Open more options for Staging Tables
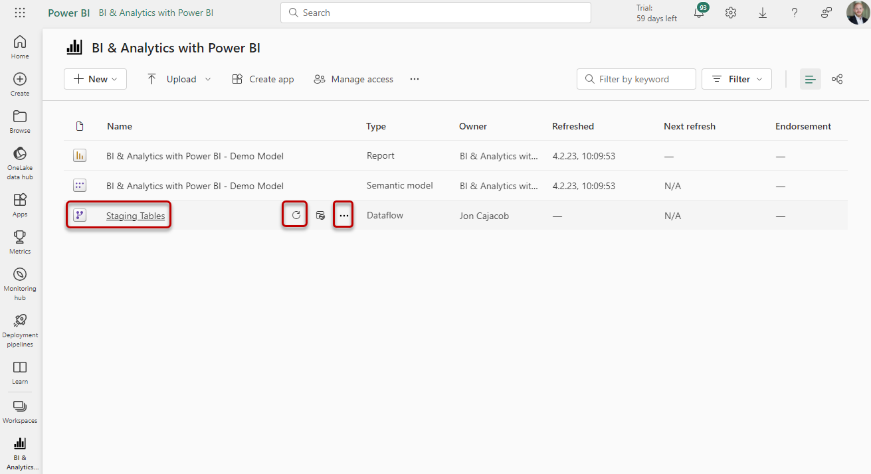871x474 pixels. 343,216
